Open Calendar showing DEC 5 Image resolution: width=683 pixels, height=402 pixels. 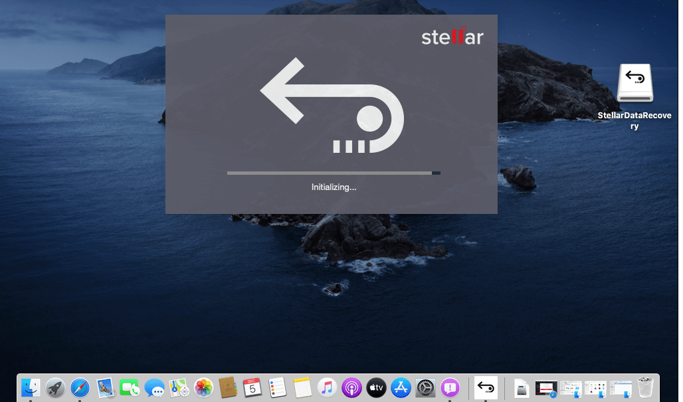pyautogui.click(x=252, y=387)
